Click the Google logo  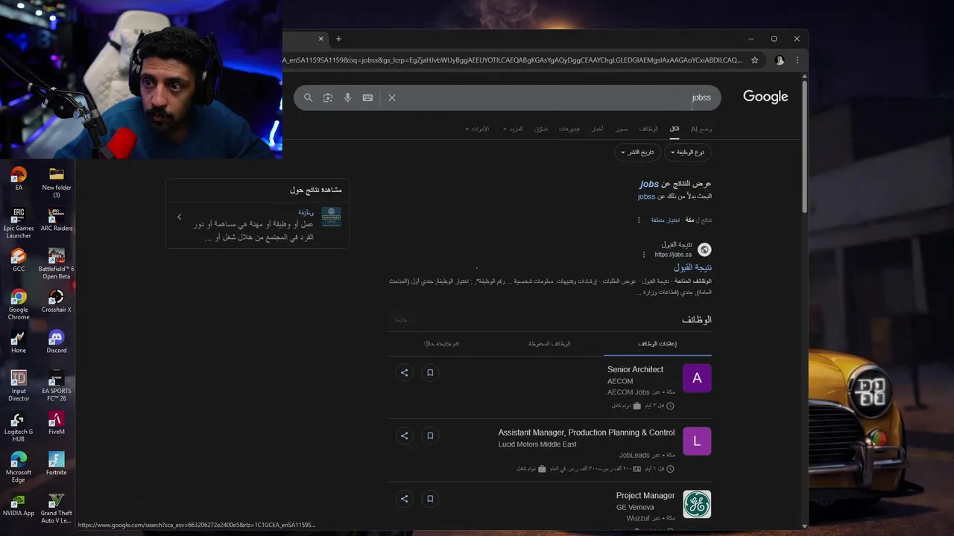tap(765, 97)
